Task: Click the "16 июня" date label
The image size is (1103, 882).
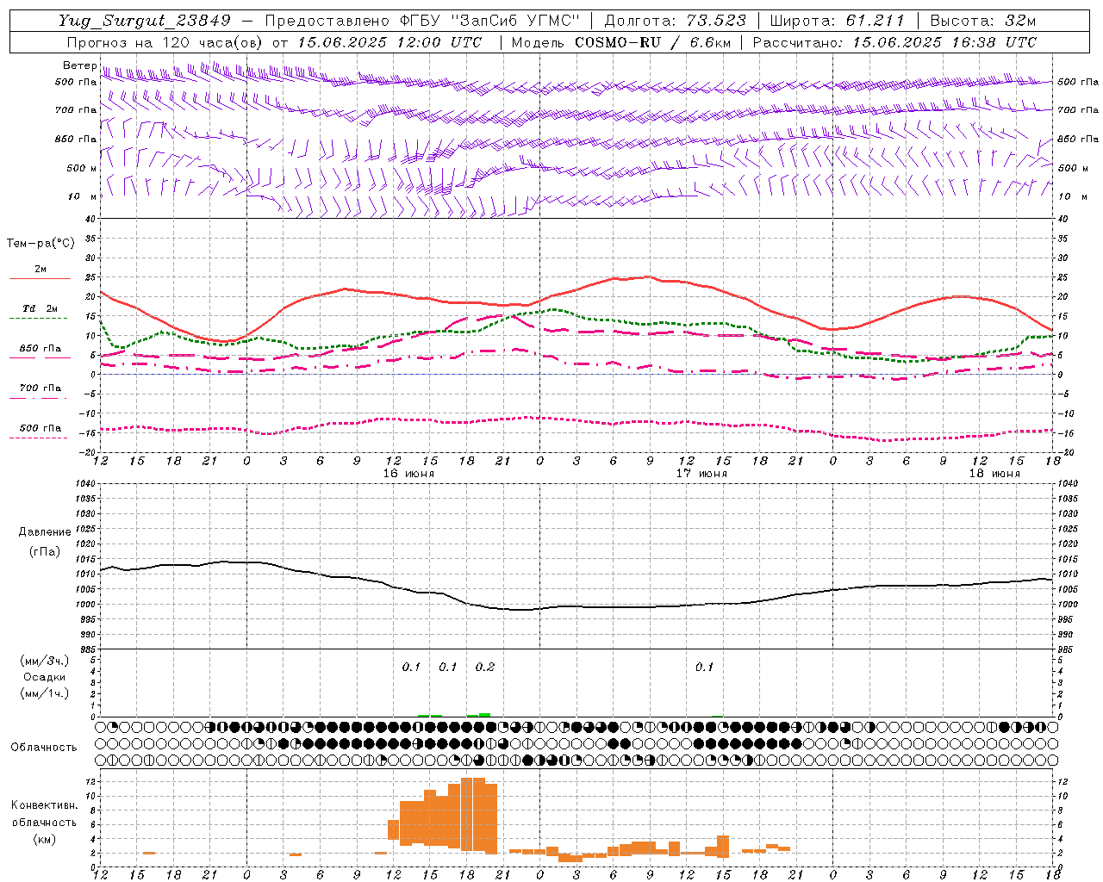Action: pyautogui.click(x=408, y=474)
